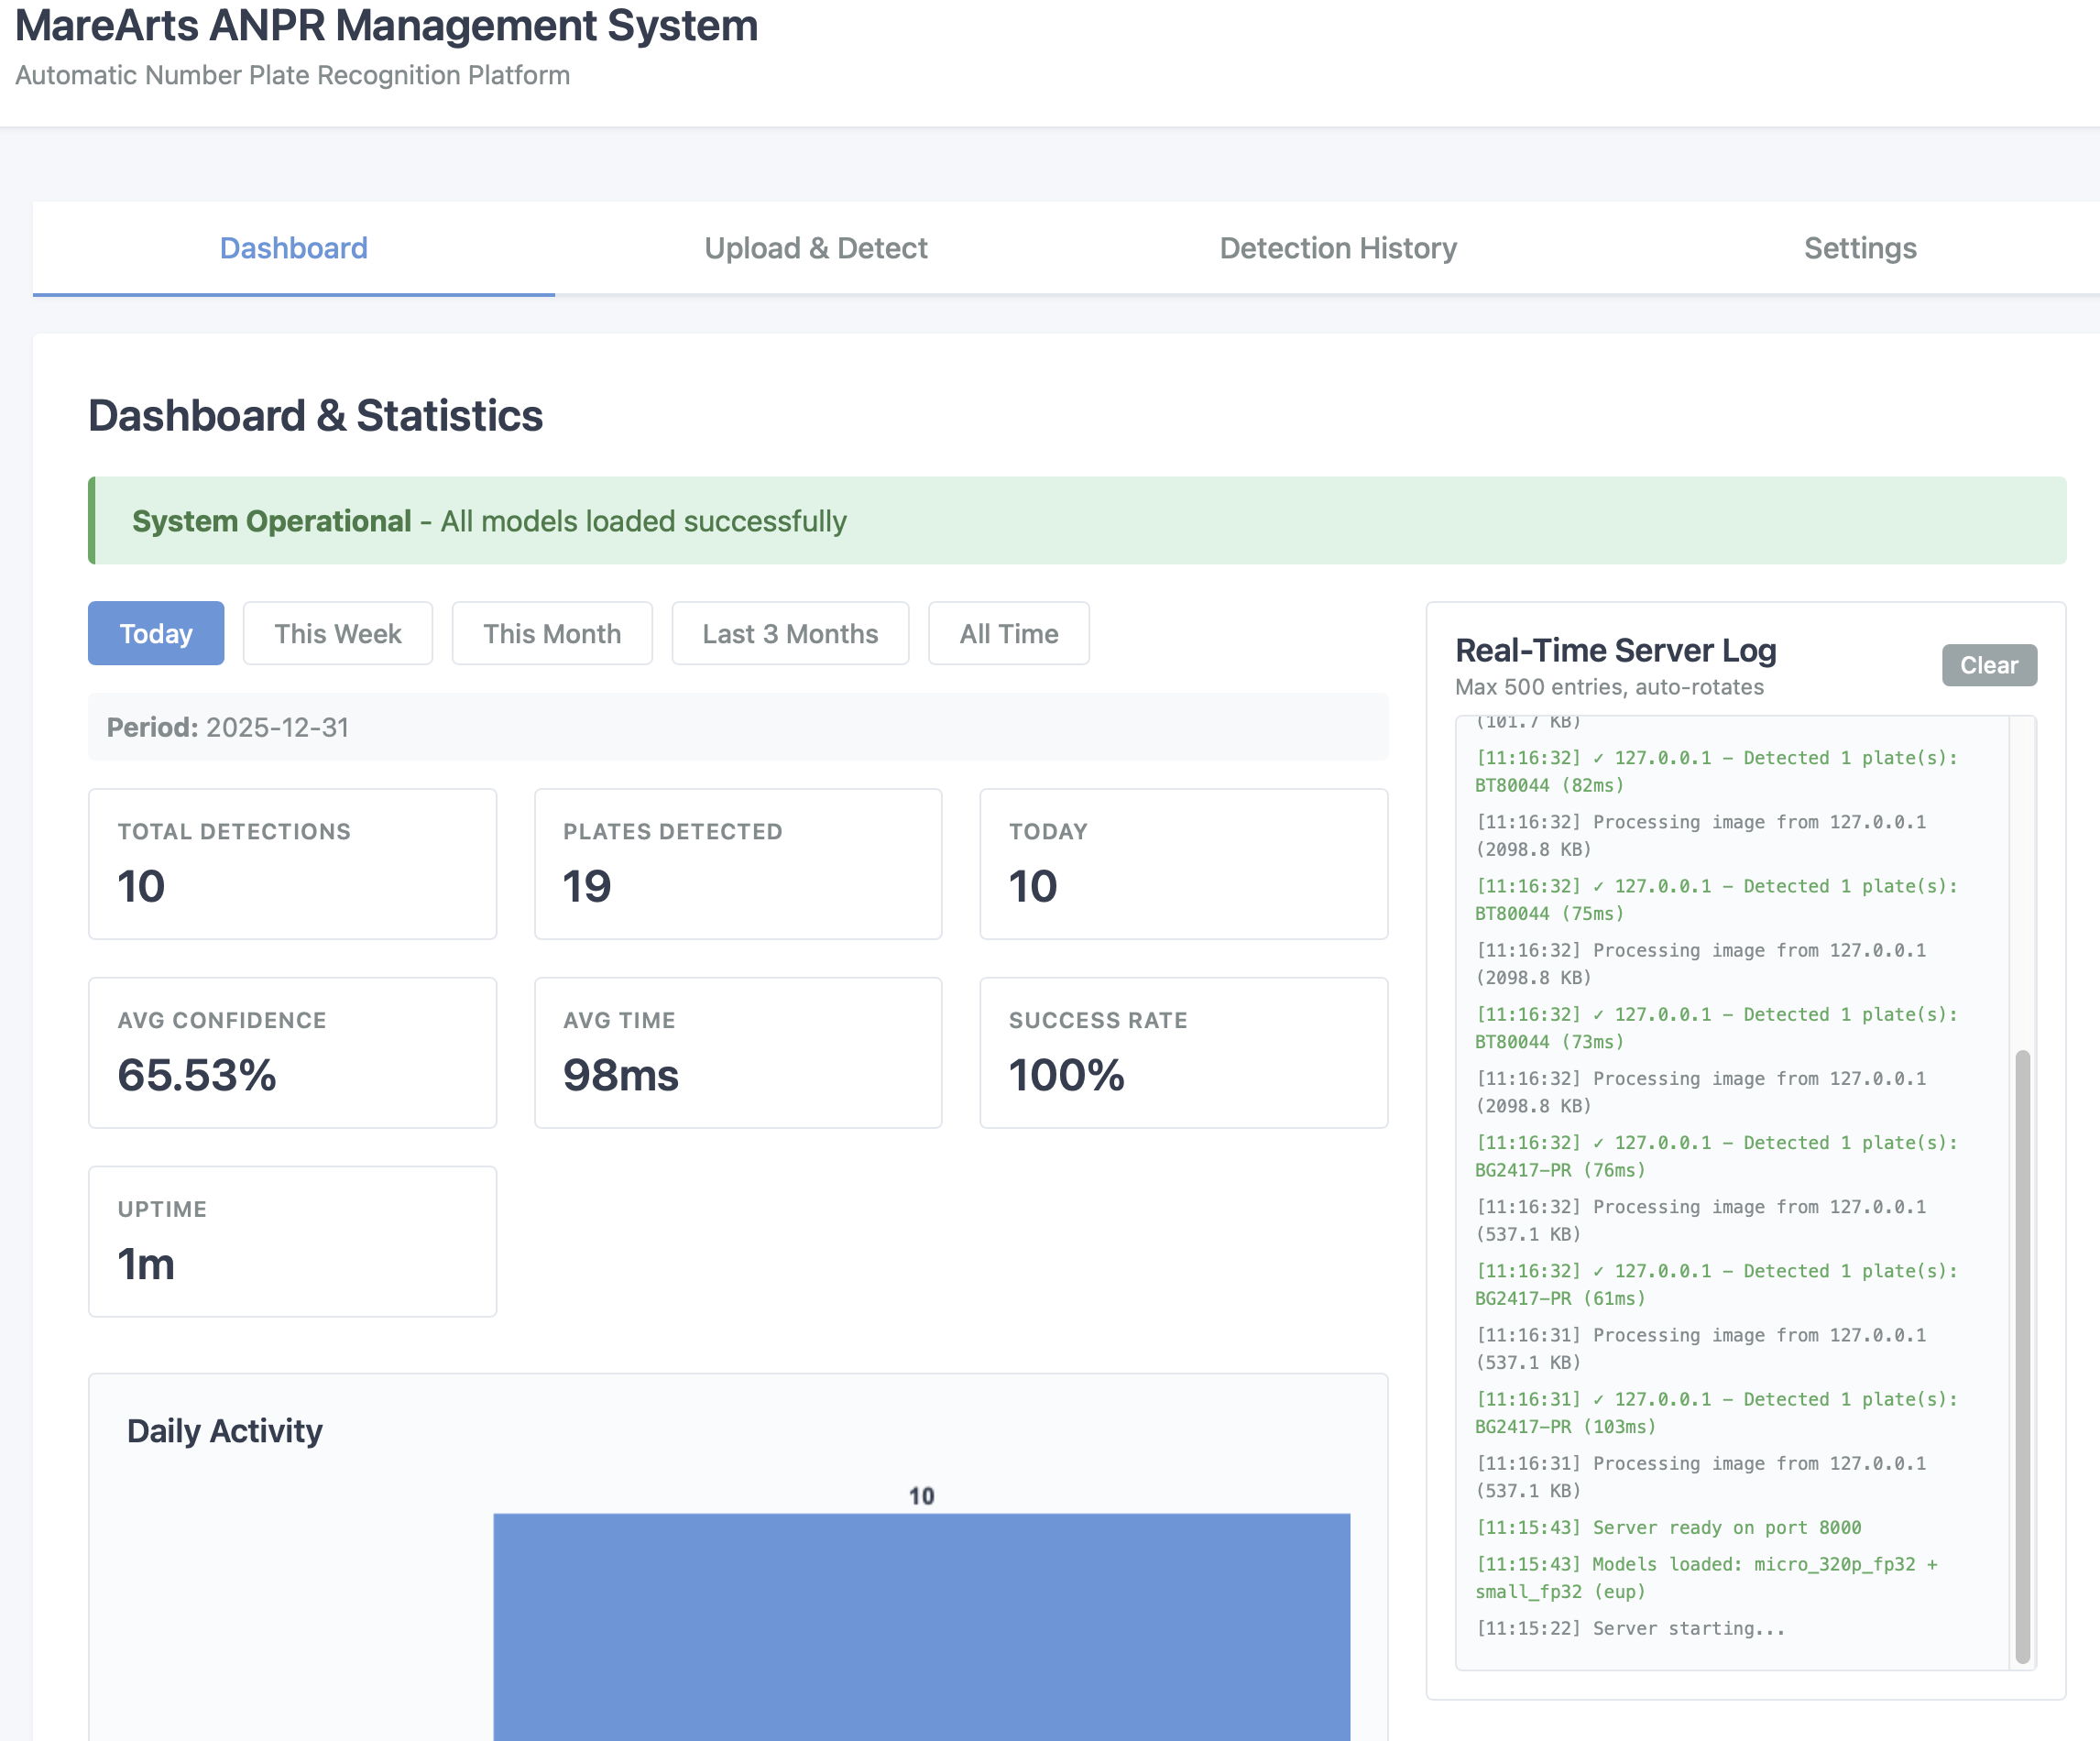The height and width of the screenshot is (1741, 2100).
Task: Go to the Detection History tab
Action: click(1337, 248)
